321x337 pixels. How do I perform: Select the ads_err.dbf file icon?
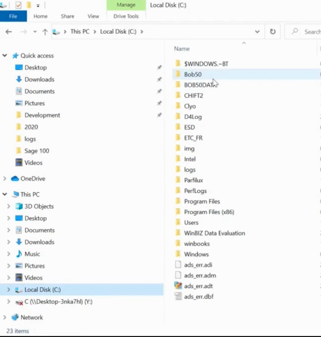coord(178,297)
